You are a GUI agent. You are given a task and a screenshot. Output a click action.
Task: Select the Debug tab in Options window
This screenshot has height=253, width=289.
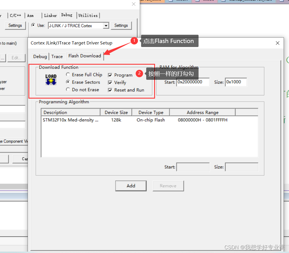[67, 15]
